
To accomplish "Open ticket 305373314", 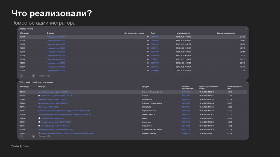I will pos(155,48).
